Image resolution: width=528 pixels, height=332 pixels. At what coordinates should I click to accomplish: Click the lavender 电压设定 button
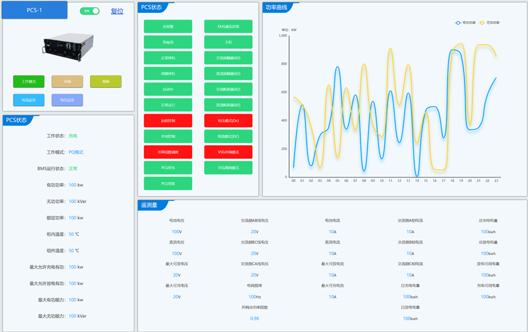pos(67,100)
